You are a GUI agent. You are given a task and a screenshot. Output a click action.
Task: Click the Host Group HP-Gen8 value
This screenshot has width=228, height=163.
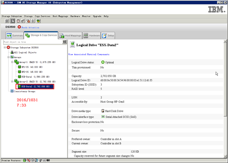coord(112,102)
